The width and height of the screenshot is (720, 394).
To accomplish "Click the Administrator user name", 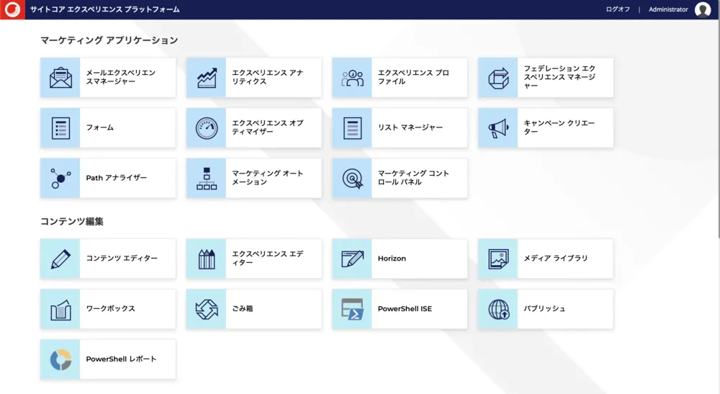I will click(x=668, y=9).
